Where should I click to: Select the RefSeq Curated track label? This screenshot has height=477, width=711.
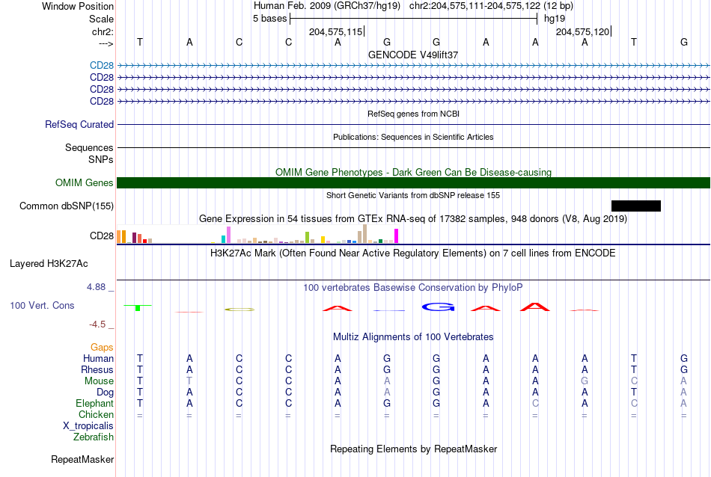click(79, 125)
